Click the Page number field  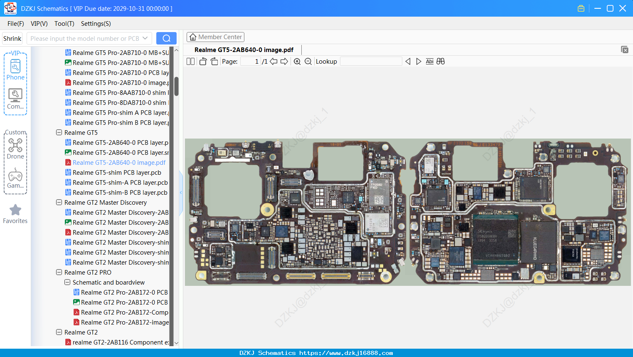click(250, 62)
